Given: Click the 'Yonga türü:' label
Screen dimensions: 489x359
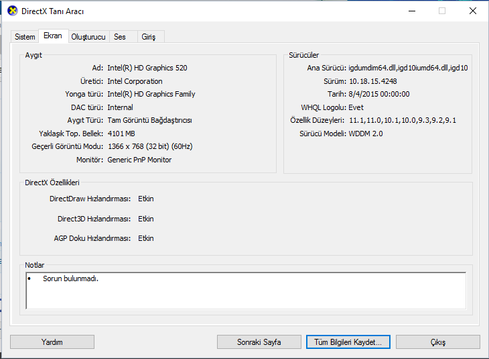Looking at the screenshot, I should click(x=84, y=94).
